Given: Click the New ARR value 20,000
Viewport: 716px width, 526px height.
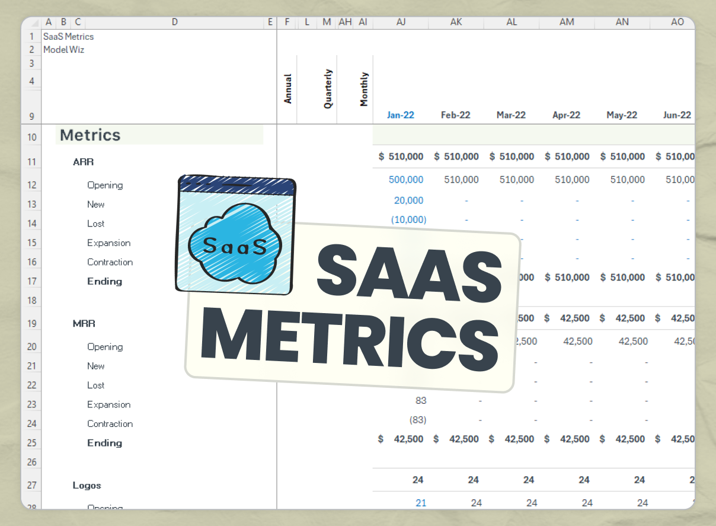Looking at the screenshot, I should [409, 200].
